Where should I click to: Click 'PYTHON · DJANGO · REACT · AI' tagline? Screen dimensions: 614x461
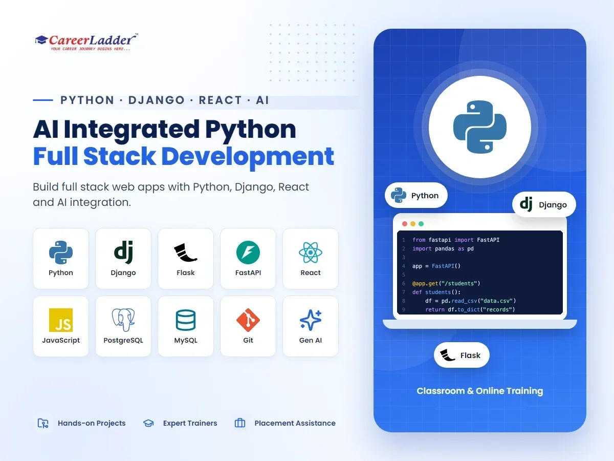coord(165,100)
